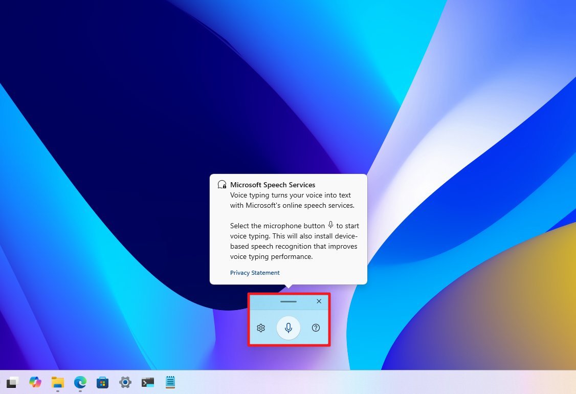Open help via the question mark icon
Screen dimensions: 576x394
click(x=316, y=328)
